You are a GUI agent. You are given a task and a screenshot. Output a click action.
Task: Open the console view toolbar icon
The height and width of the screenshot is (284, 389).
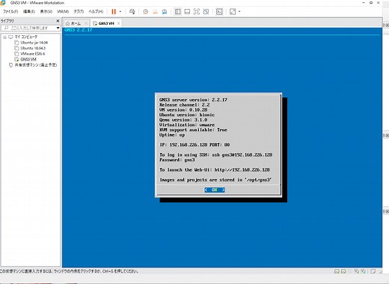click(x=219, y=11)
